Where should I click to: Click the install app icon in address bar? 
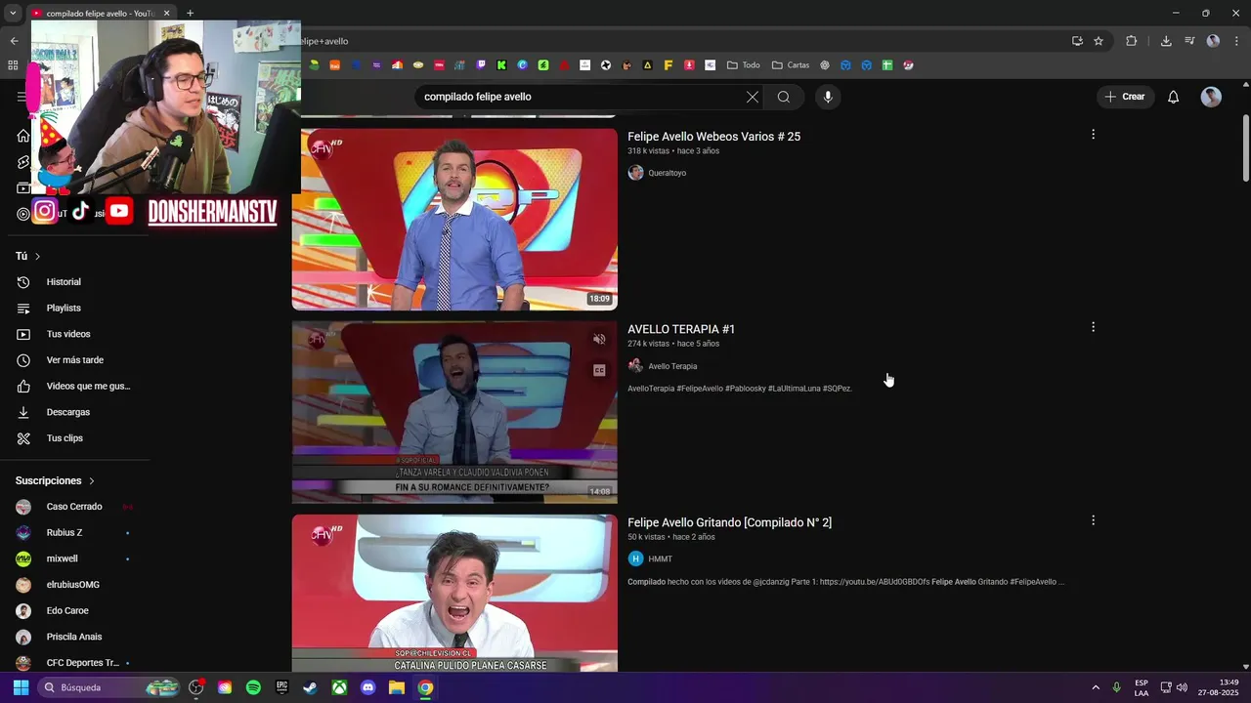coord(1077,41)
